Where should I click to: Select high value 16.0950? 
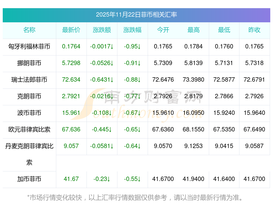(x=194, y=113)
